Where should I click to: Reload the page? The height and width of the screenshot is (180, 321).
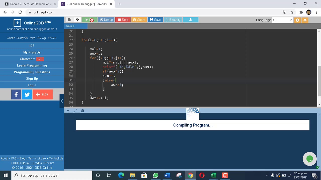point(20,12)
